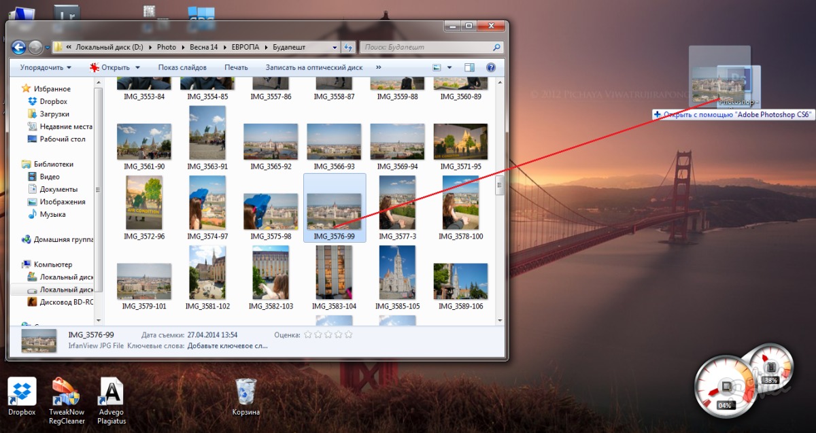
Task: Click the ЕВРОПА breadcrumb in address bar
Action: (245, 48)
